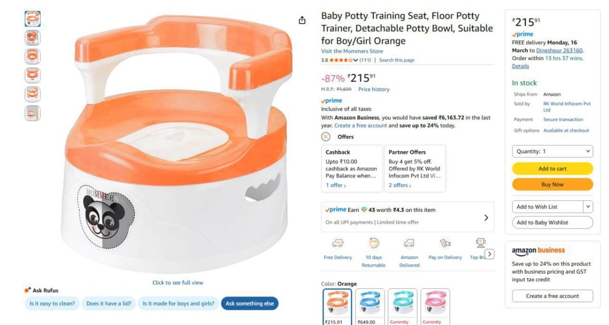The height and width of the screenshot is (325, 609).
Task: Visit the Mommers Store link
Action: (x=352, y=51)
